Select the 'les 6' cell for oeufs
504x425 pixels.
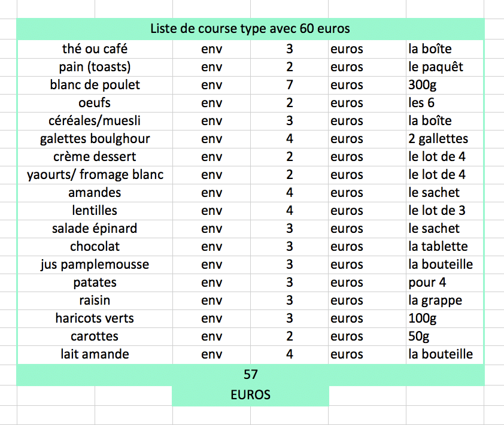tap(445, 103)
